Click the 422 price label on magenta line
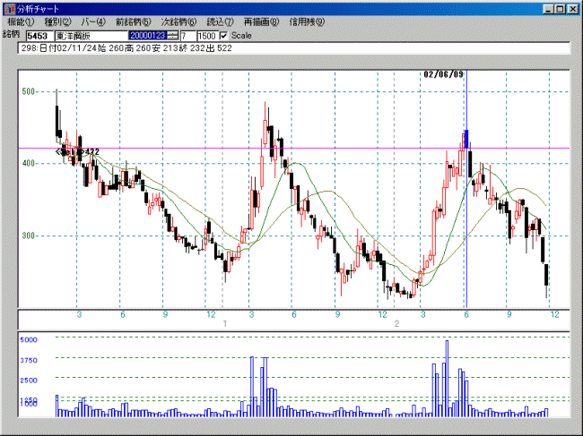The image size is (583, 436). point(92,152)
